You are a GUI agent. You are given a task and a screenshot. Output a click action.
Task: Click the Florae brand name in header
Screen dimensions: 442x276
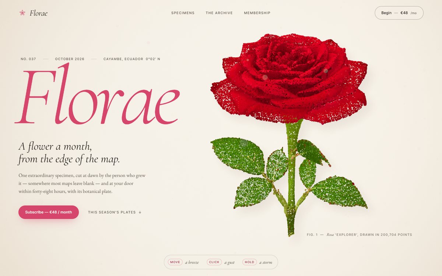tap(39, 13)
